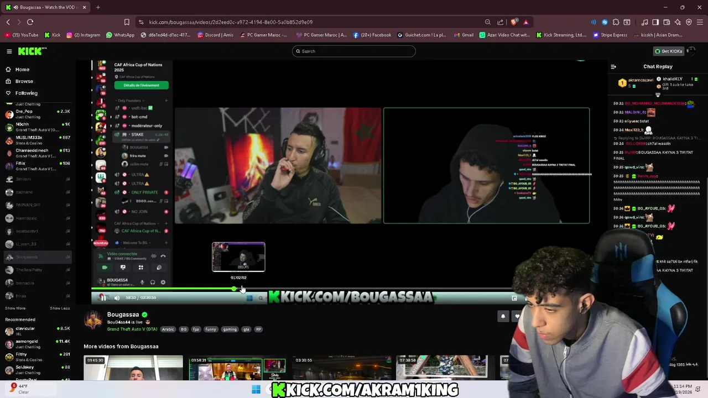Expand following list with Show More
The height and width of the screenshot is (398, 708).
pos(15,308)
